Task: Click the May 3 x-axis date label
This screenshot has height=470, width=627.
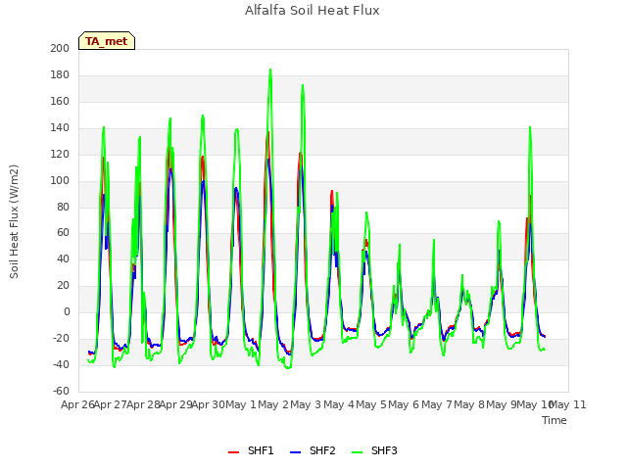Action: coord(307,404)
